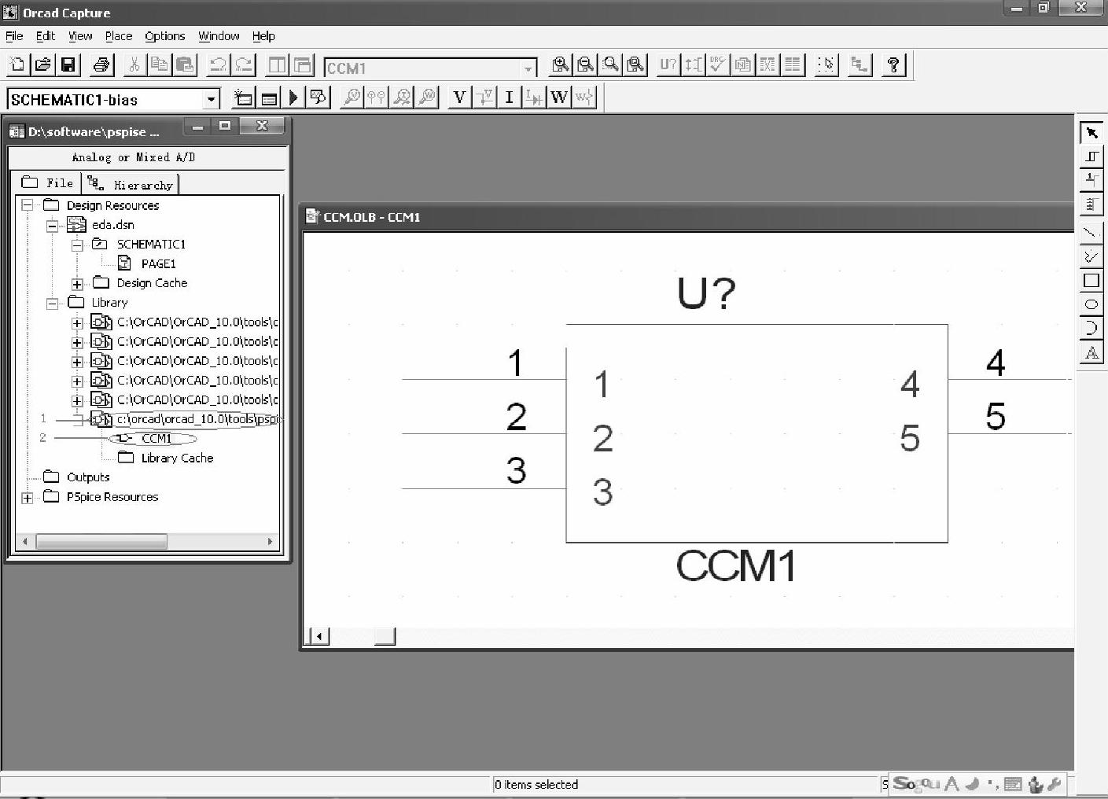Create a new document via toolbar icon
This screenshot has height=799, width=1108.
tap(17, 65)
